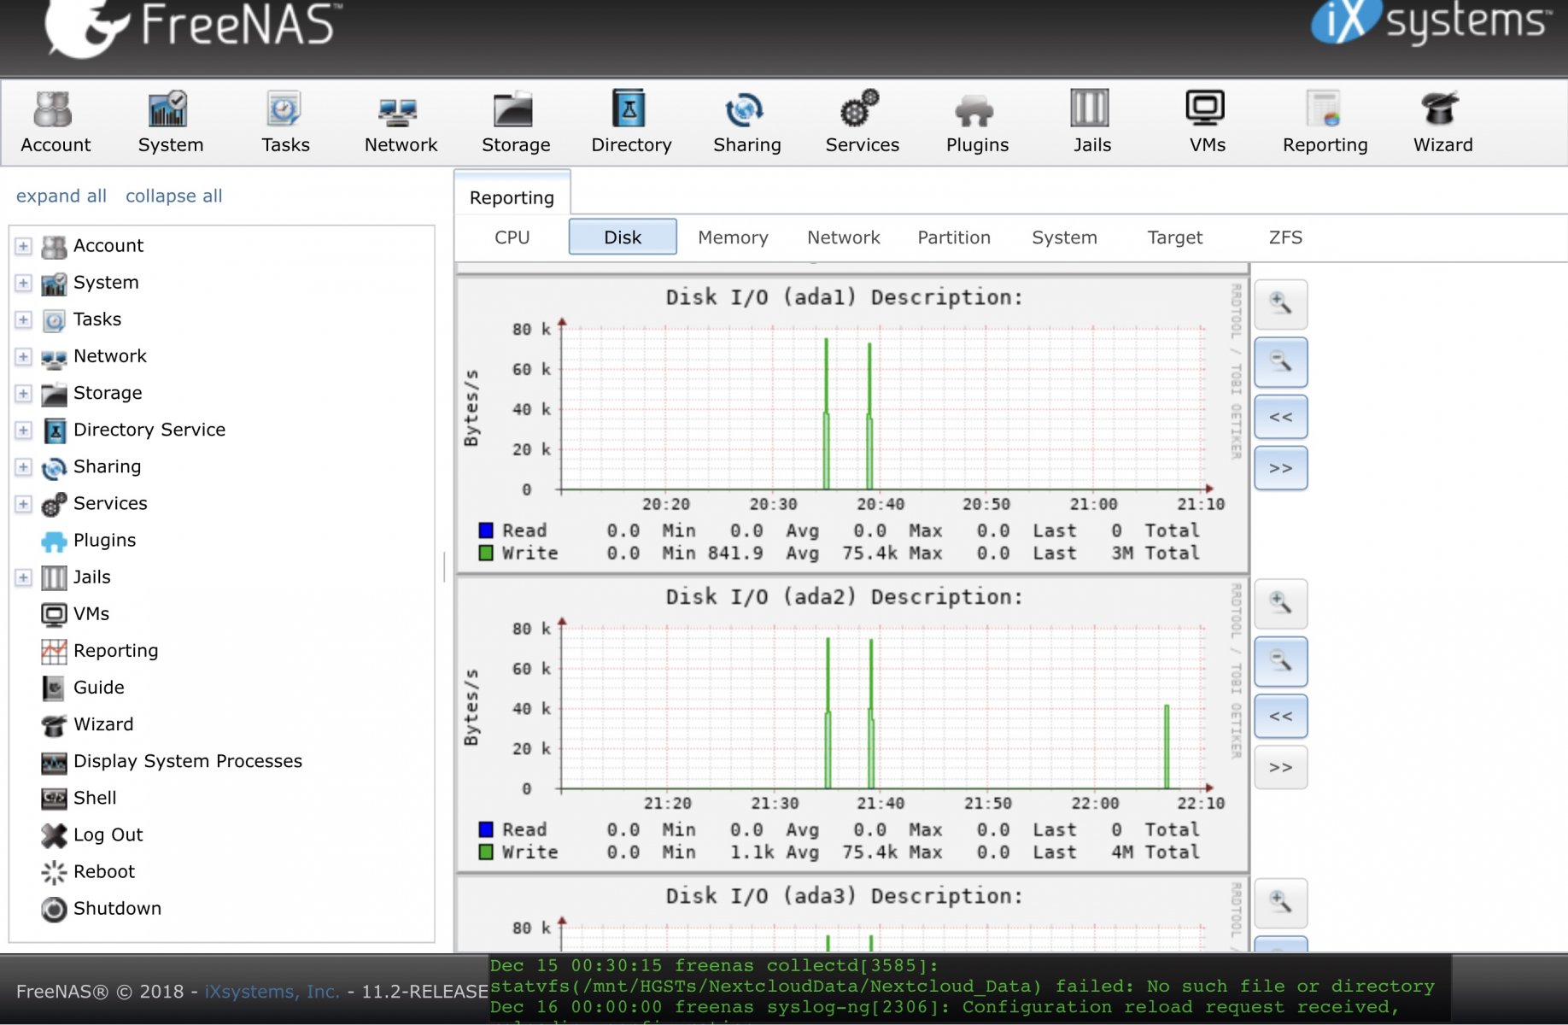Go back in time on ada1 graph
Viewport: 1568px width, 1025px height.
pyautogui.click(x=1280, y=418)
